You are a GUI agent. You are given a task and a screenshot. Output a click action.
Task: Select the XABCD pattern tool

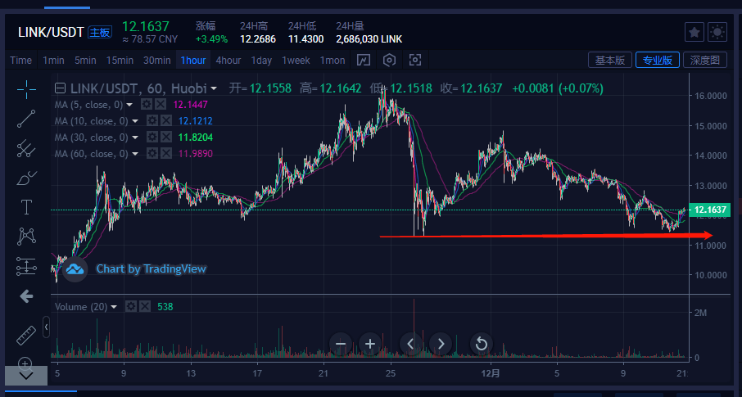click(26, 236)
